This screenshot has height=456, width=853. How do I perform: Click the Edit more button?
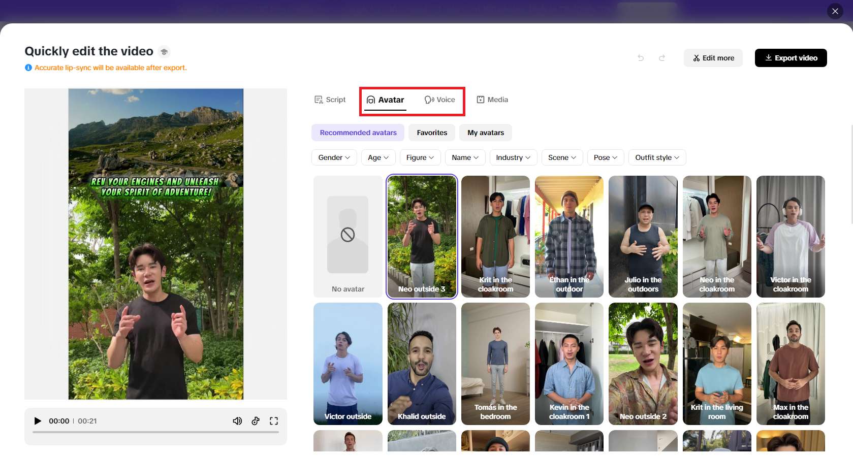[713, 58]
